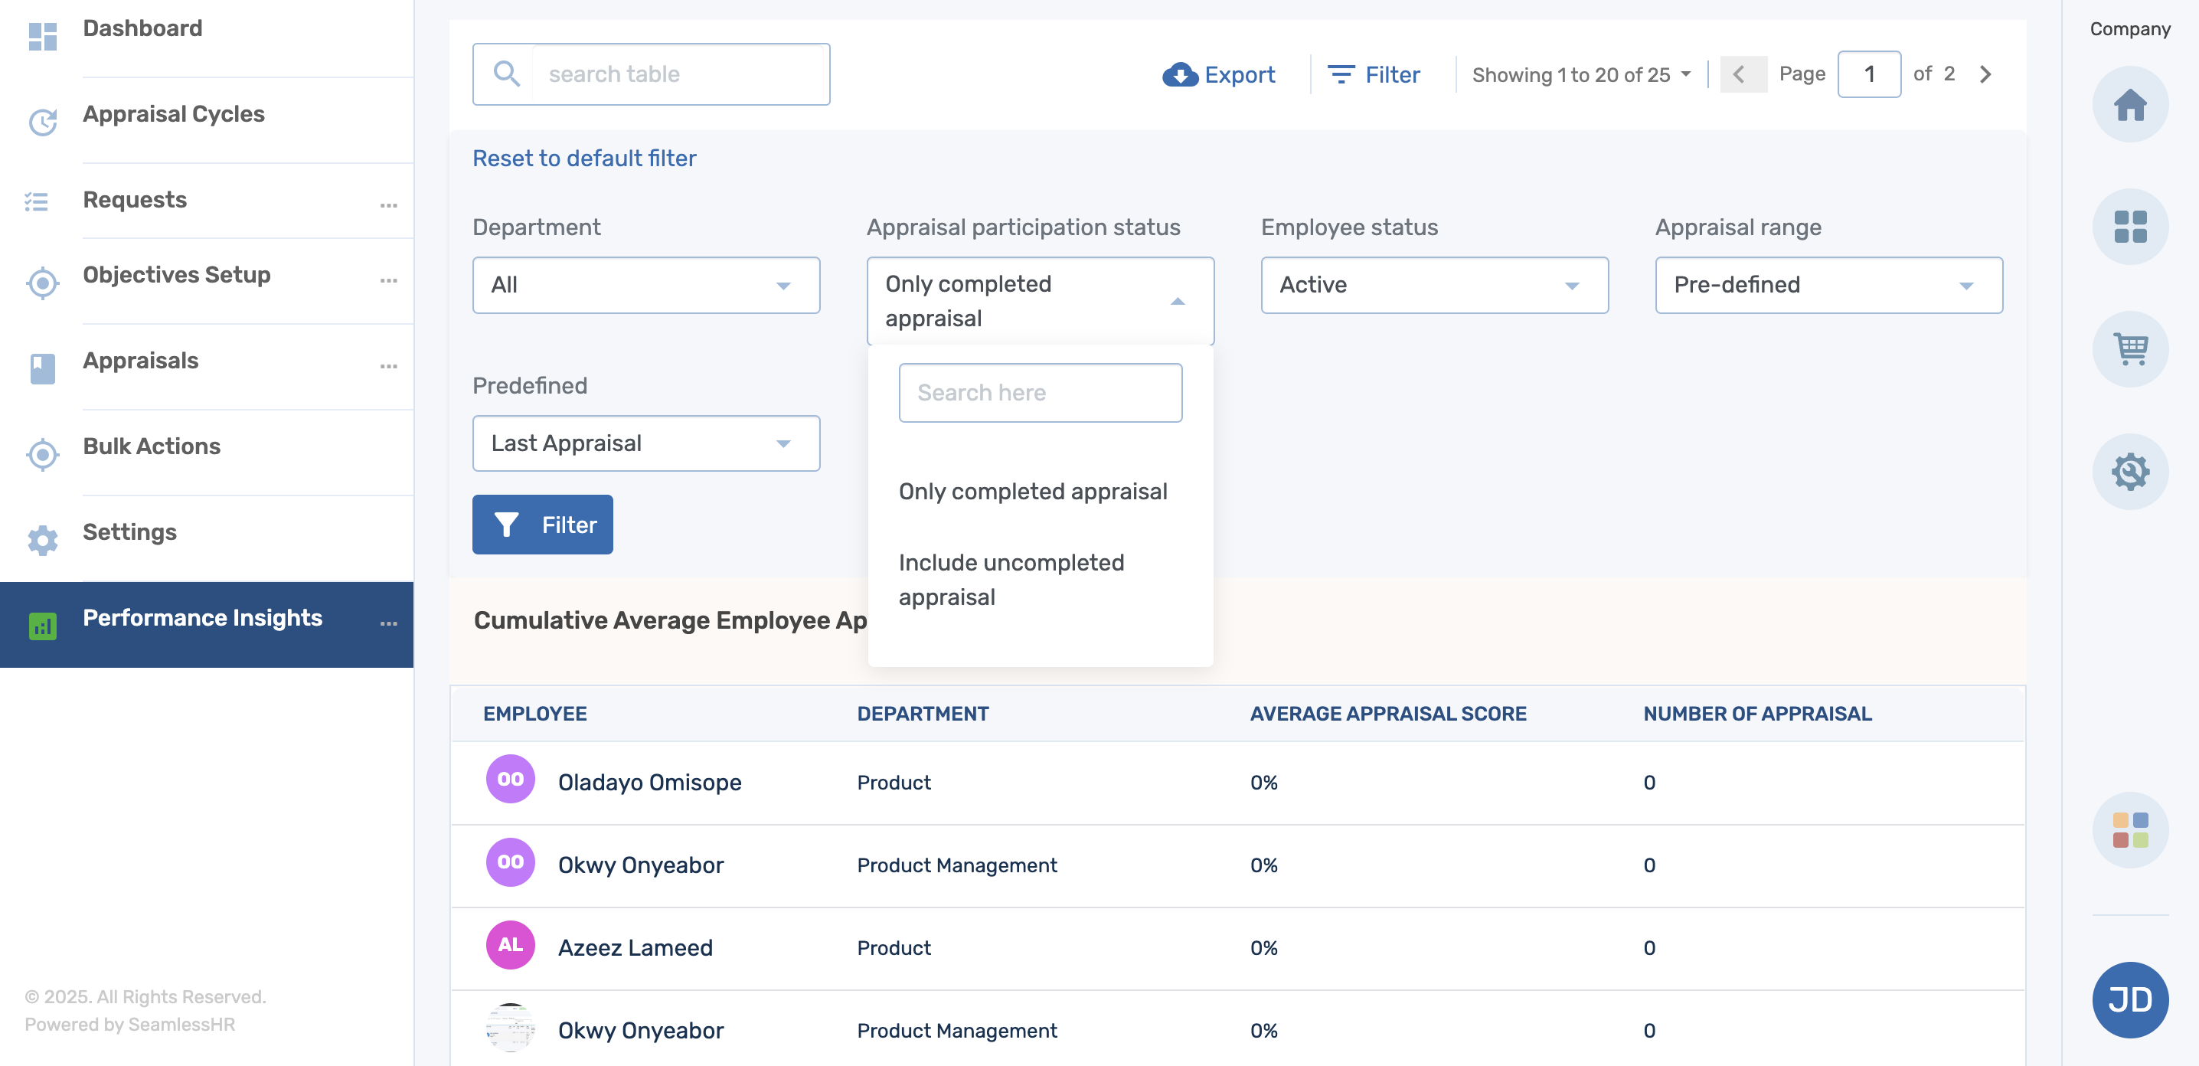Click the previous page arrow

coord(1740,74)
